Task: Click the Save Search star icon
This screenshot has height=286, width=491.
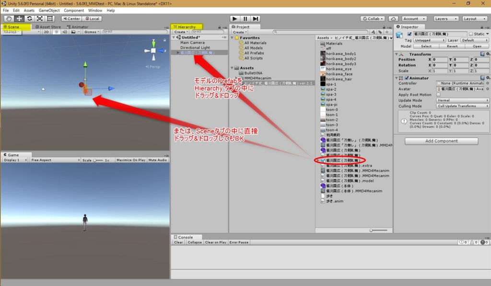Action: pos(387,32)
